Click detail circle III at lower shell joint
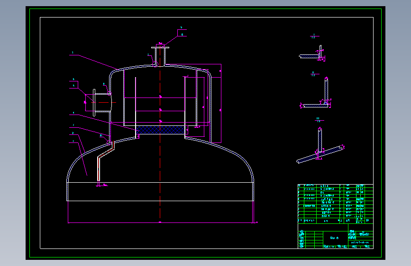Viewport: 411px width, 266px height. pos(109,142)
